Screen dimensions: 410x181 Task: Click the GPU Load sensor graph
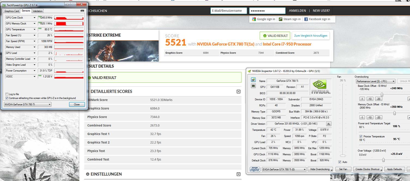(69, 53)
